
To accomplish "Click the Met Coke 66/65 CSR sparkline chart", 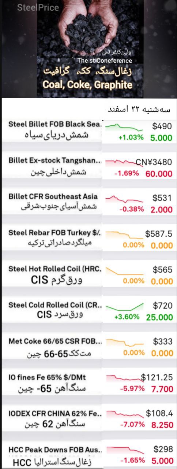I will [124, 343].
